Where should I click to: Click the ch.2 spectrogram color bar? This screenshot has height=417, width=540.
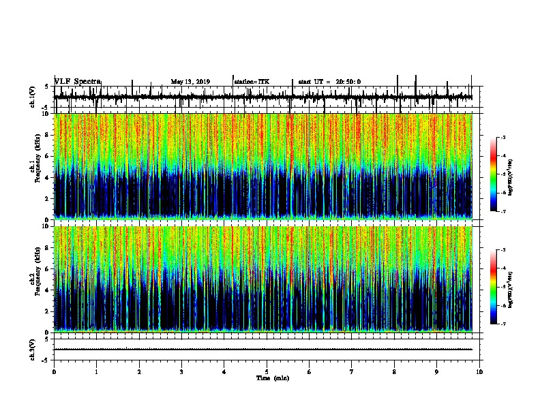[x=494, y=287]
